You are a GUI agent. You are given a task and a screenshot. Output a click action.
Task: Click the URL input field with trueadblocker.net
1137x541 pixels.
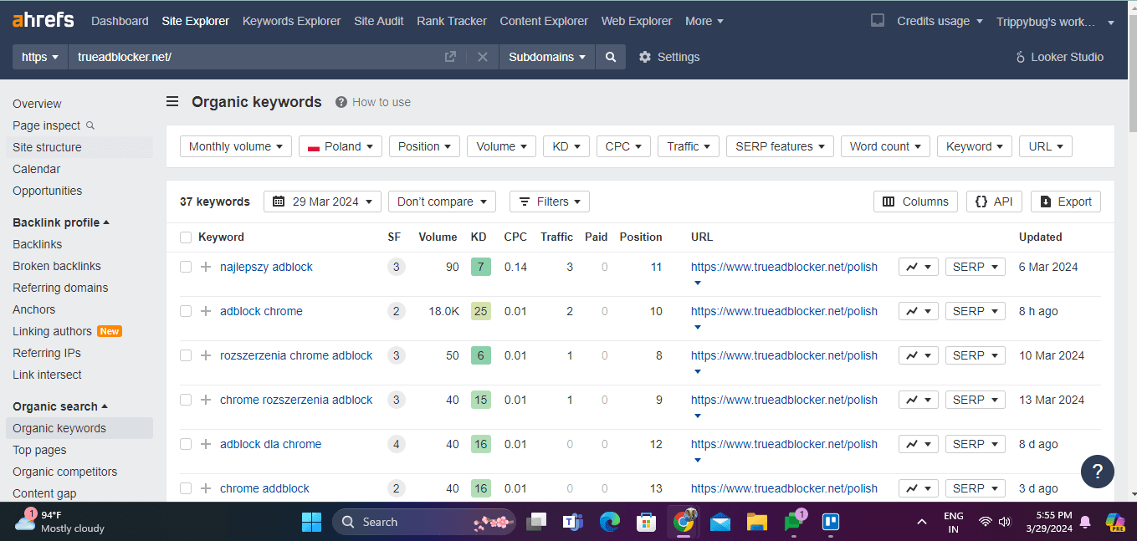point(251,57)
